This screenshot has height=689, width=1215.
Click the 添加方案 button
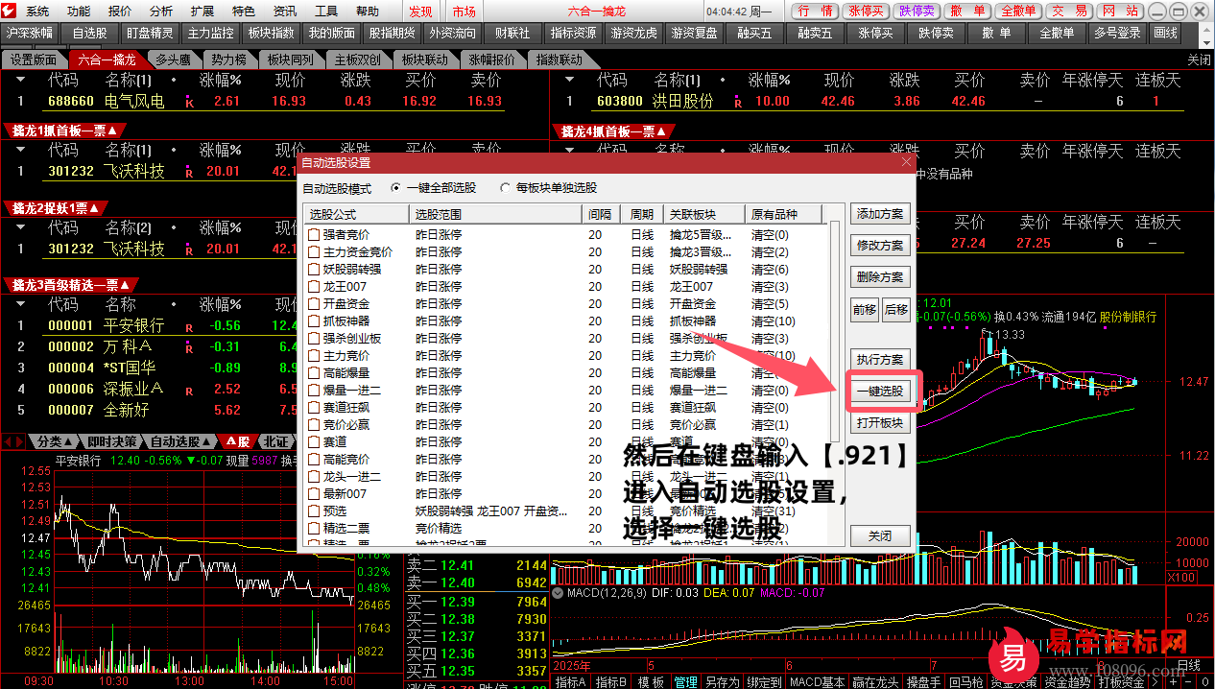click(879, 214)
